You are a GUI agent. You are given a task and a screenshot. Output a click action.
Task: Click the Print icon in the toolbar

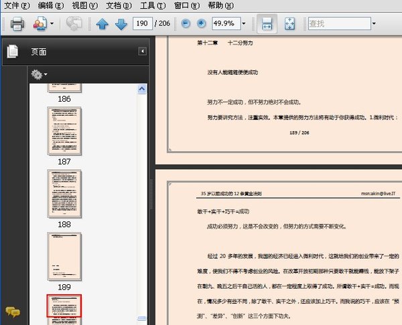(17, 24)
